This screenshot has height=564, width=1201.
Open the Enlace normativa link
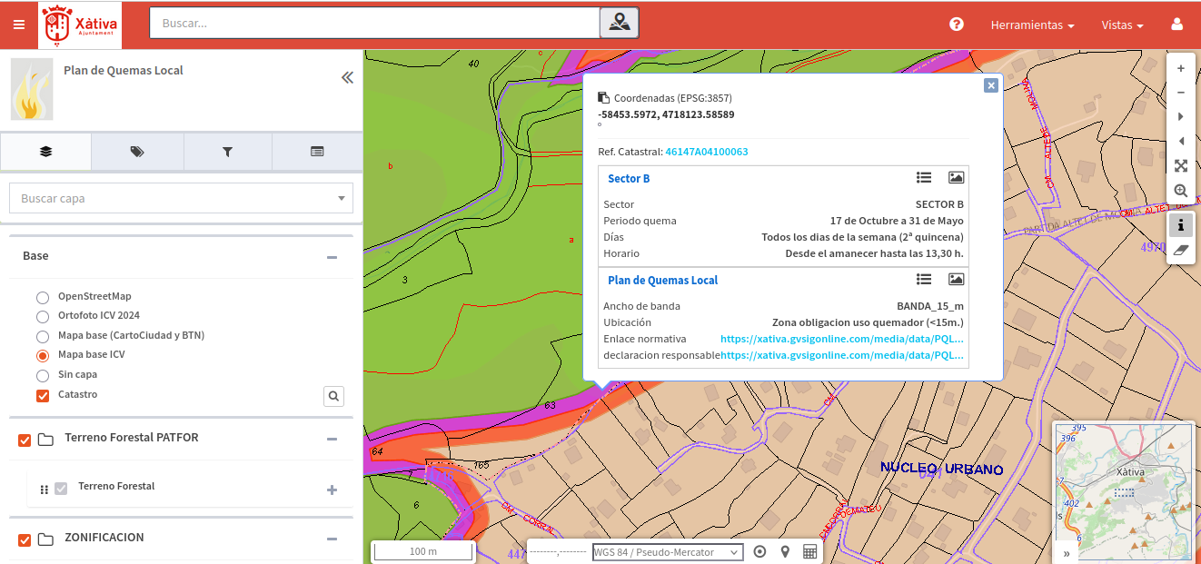pyautogui.click(x=841, y=339)
